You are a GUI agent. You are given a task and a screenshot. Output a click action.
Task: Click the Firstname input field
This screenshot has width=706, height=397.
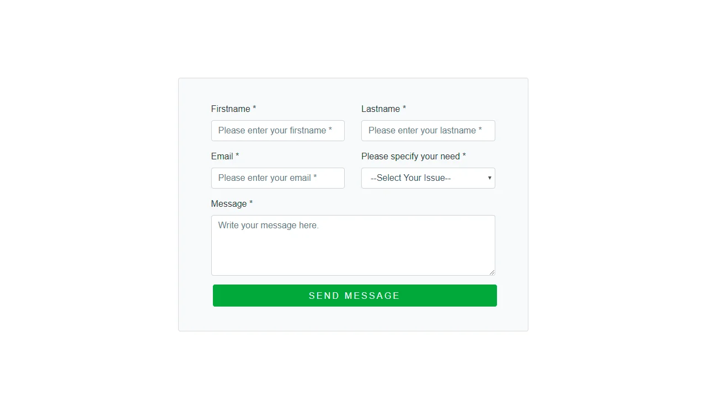[277, 131]
